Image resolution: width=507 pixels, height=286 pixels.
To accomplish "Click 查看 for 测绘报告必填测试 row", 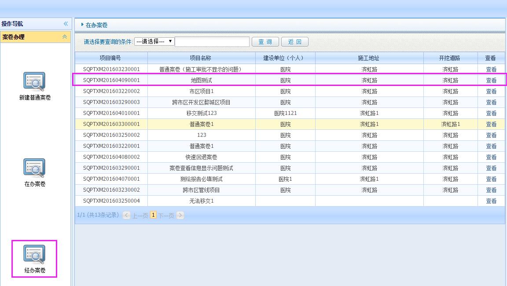I will click(x=491, y=179).
